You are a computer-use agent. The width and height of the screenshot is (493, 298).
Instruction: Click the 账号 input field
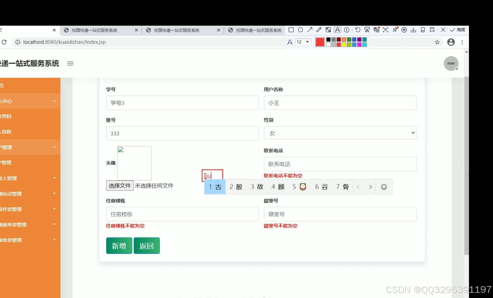click(182, 134)
